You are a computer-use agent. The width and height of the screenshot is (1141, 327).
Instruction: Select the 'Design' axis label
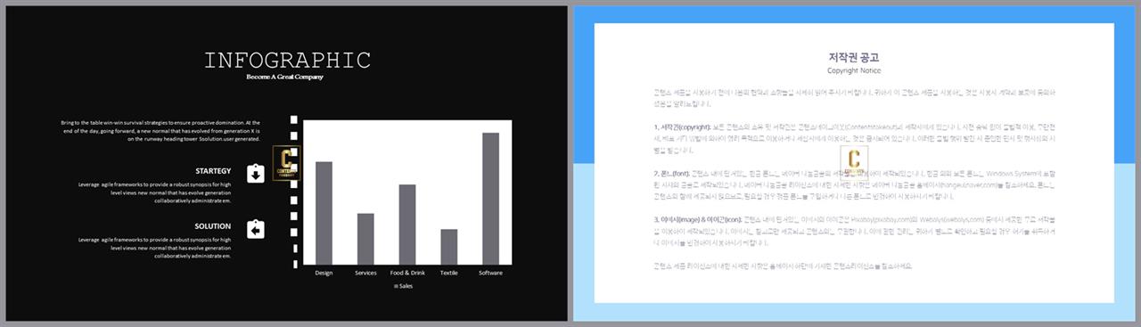pyautogui.click(x=324, y=273)
